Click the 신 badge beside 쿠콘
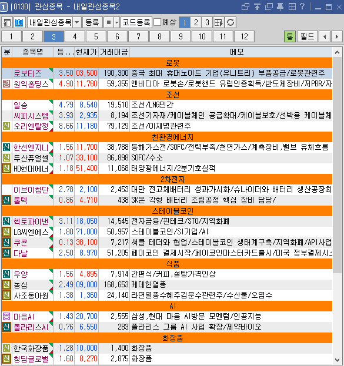The image size is (344, 366). pos(6,242)
